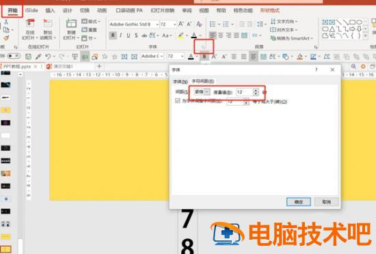This screenshot has width=376, height=254.
Task: Click the save icon in quick toolbar
Action: click(28, 57)
